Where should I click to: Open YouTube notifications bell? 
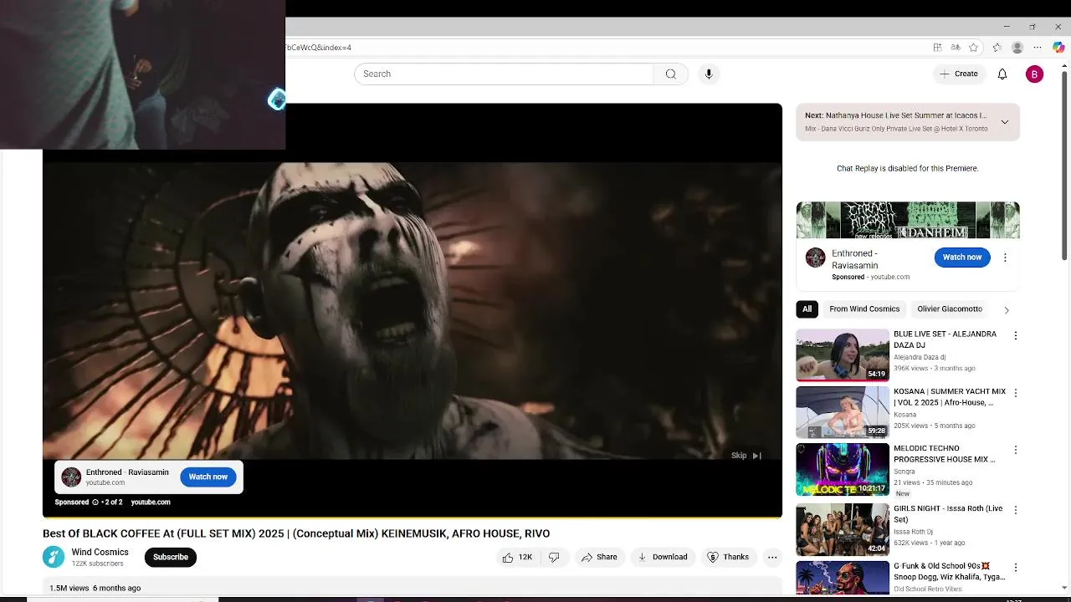pos(1002,74)
